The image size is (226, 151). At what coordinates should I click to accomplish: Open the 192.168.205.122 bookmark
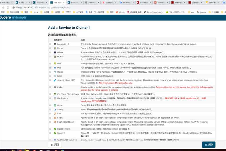point(176,12)
